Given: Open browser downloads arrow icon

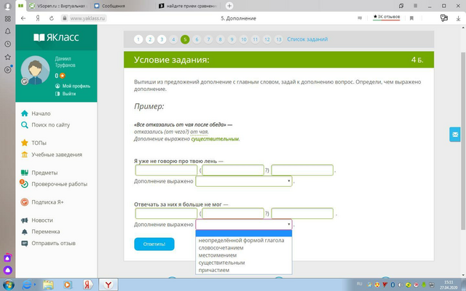Looking at the screenshot, I should [458, 18].
